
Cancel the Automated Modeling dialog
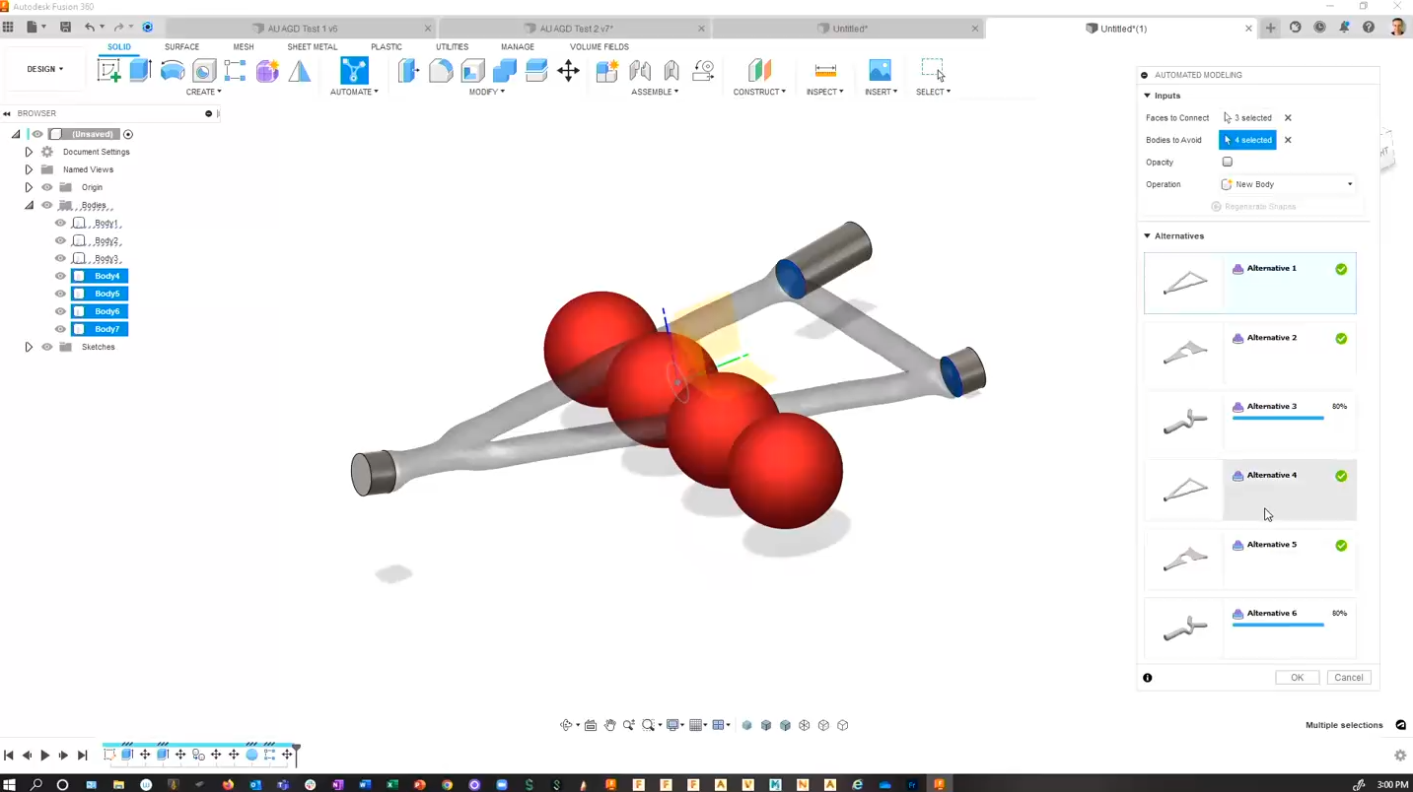1348,677
